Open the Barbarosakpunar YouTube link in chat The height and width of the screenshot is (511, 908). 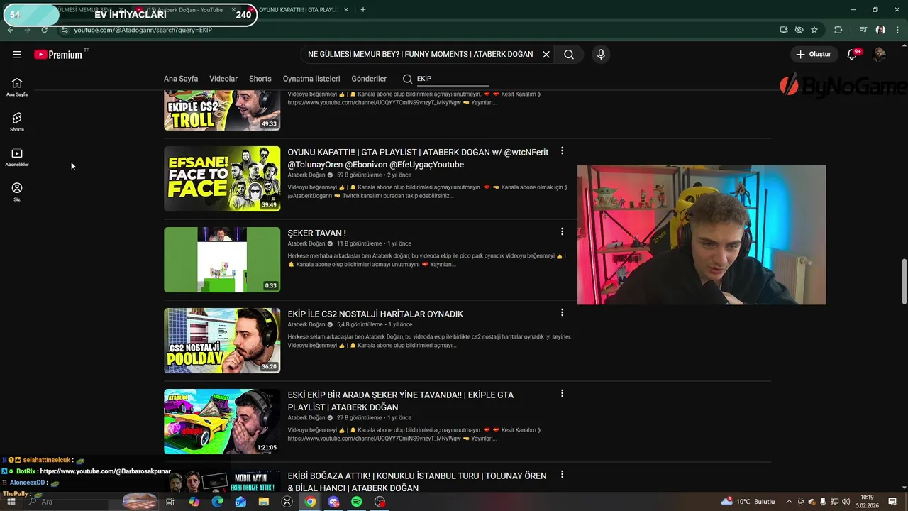tap(105, 471)
